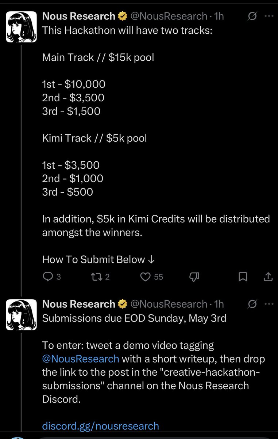Open Nous Research avatar on first tweet
278x439 pixels.
tap(21, 27)
